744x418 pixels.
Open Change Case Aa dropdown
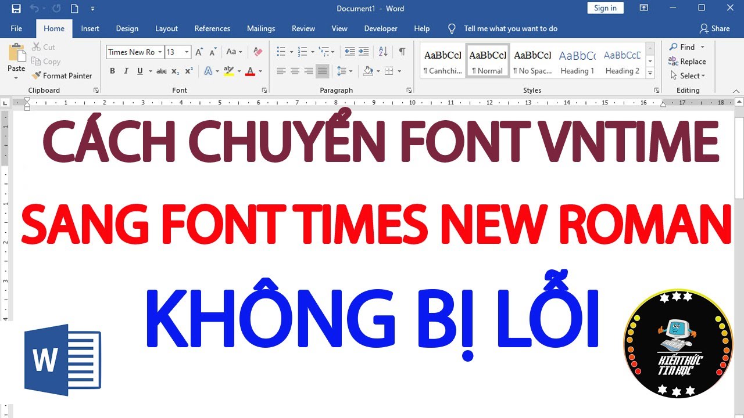[234, 52]
